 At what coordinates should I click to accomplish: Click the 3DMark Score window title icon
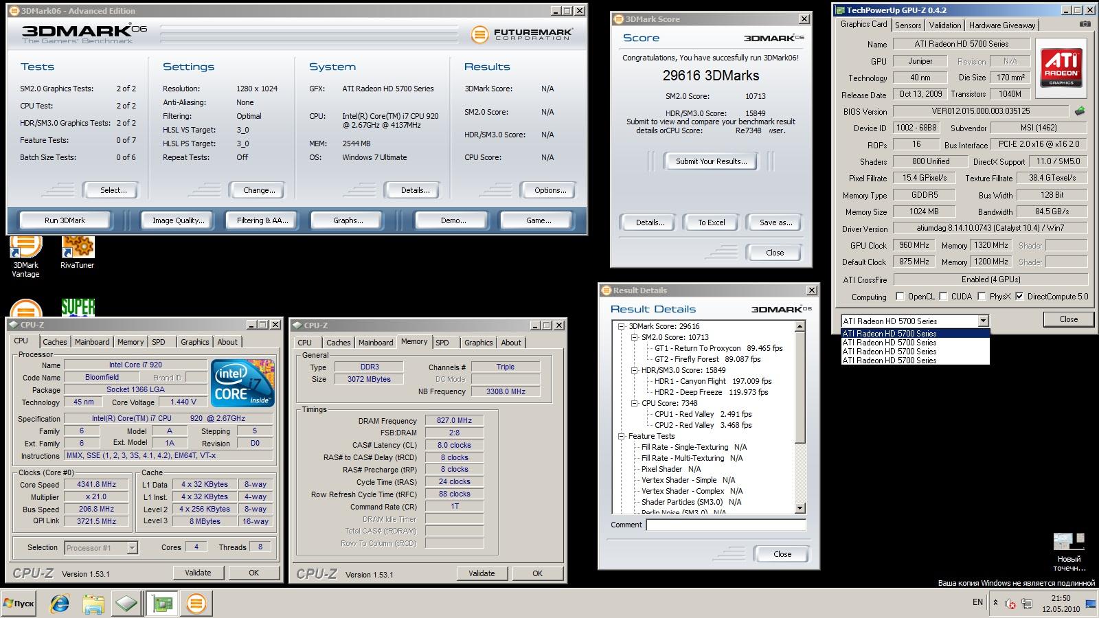(618, 19)
